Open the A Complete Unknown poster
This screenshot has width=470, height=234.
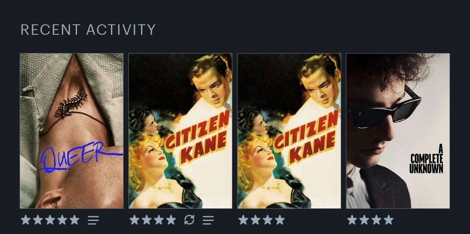(x=398, y=131)
